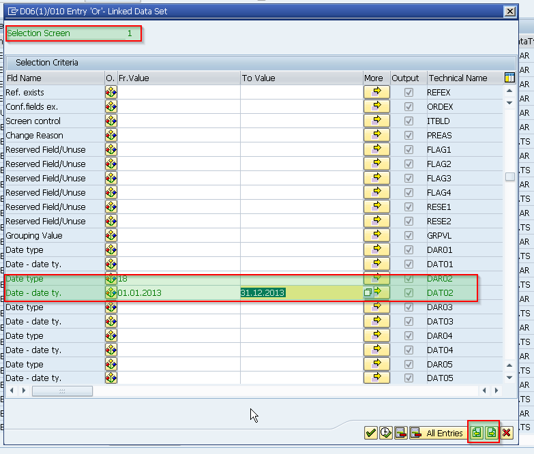534x454 pixels.
Task: Open More multiple selection for DAT05 row
Action: point(376,378)
